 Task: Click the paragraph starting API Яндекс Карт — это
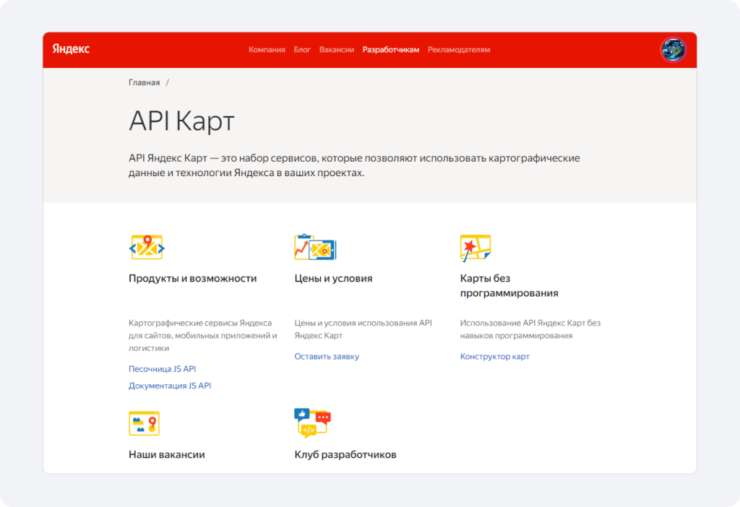click(354, 165)
